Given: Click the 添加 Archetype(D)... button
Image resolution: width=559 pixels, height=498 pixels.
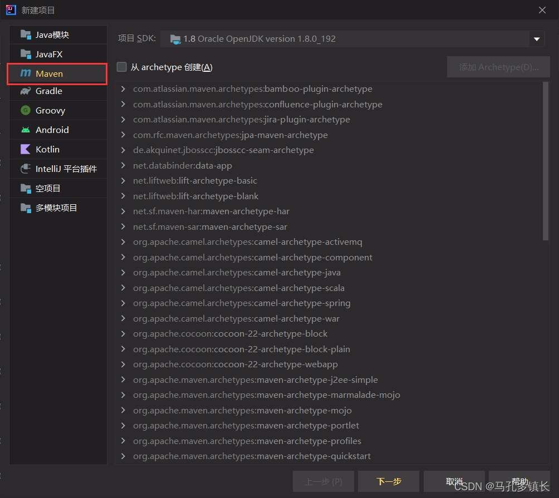Looking at the screenshot, I should pyautogui.click(x=498, y=67).
